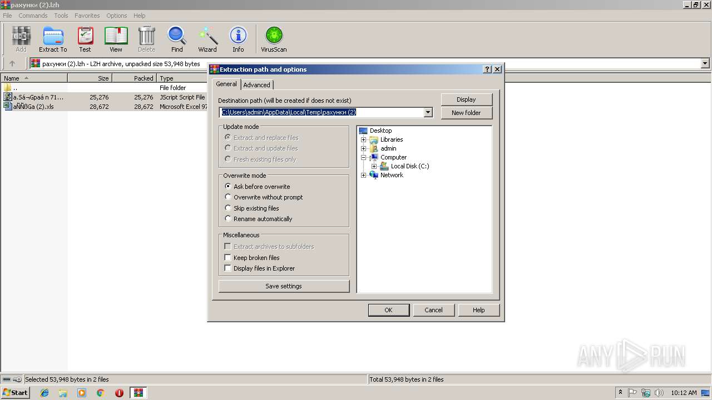This screenshot has height=400, width=712.
Task: Enable Display files in Explorer checkbox
Action: 228,268
